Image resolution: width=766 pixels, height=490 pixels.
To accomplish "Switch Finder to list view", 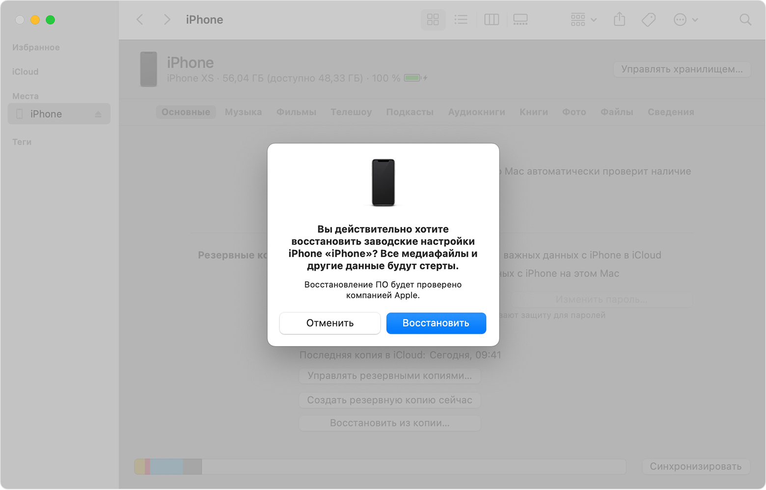I will coord(461,20).
